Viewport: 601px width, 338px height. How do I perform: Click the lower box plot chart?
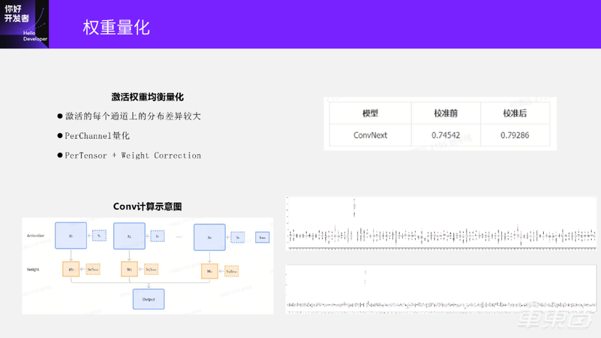click(x=441, y=290)
